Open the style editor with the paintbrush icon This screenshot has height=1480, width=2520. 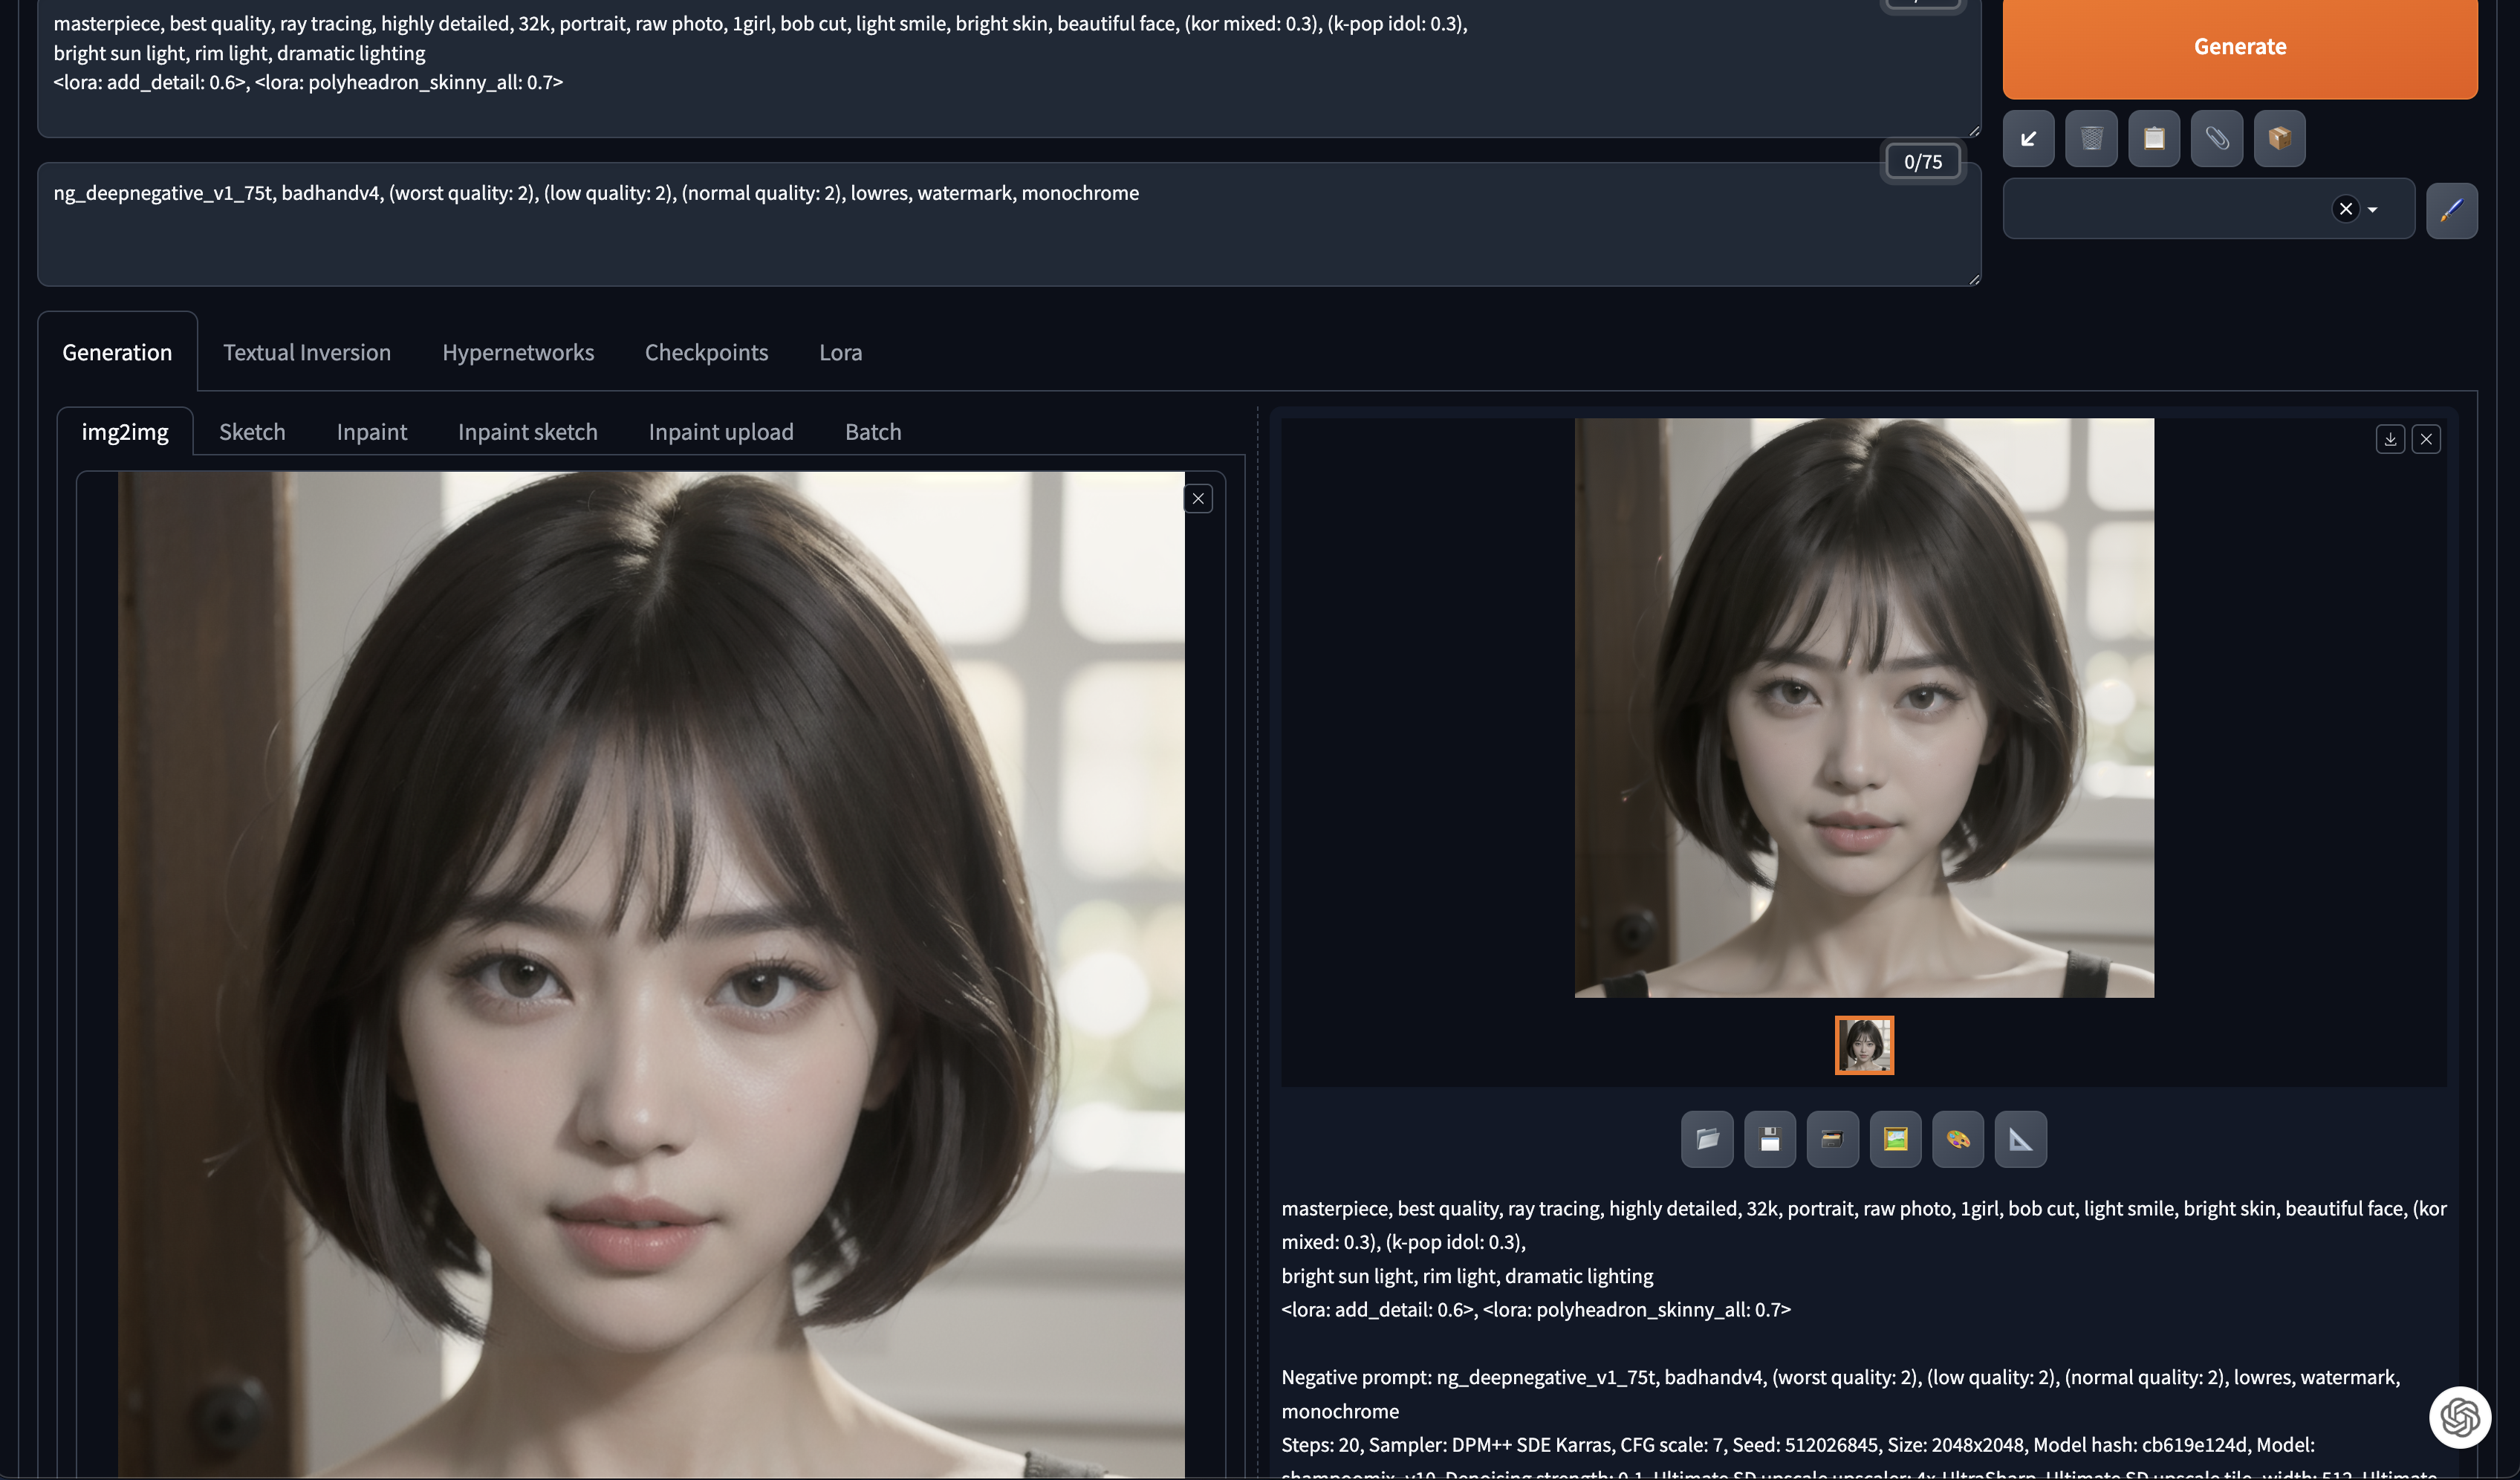[2451, 210]
